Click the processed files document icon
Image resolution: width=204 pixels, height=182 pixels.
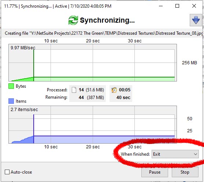(74, 90)
